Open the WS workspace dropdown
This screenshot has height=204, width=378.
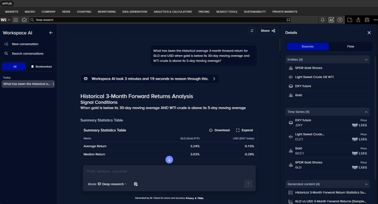tap(5, 20)
